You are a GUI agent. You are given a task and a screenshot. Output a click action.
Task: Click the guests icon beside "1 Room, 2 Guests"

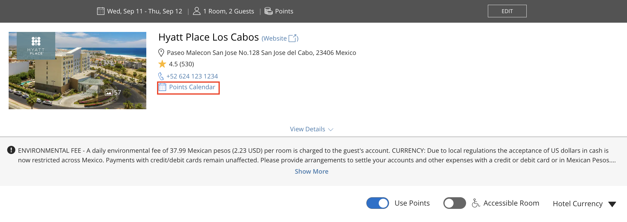tap(197, 11)
